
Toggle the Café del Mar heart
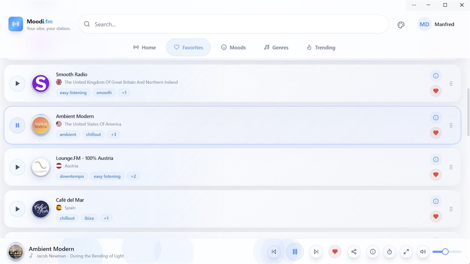[436, 216]
